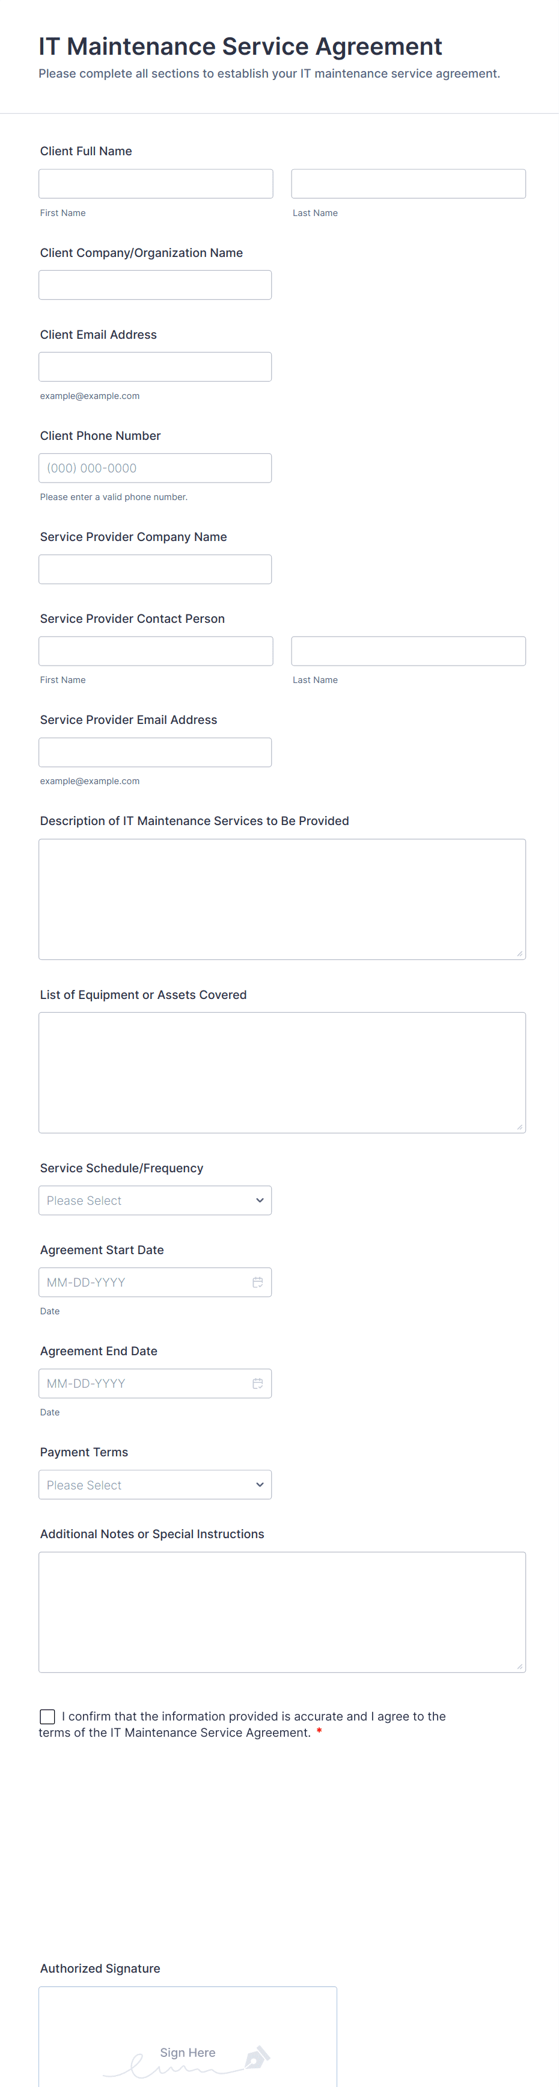The height and width of the screenshot is (2087, 559).
Task: Open the Agreement End Date calendar icon
Action: coord(257,1383)
